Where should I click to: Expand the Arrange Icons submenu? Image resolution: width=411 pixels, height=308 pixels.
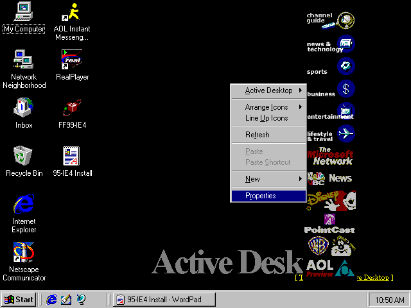[x=268, y=107]
